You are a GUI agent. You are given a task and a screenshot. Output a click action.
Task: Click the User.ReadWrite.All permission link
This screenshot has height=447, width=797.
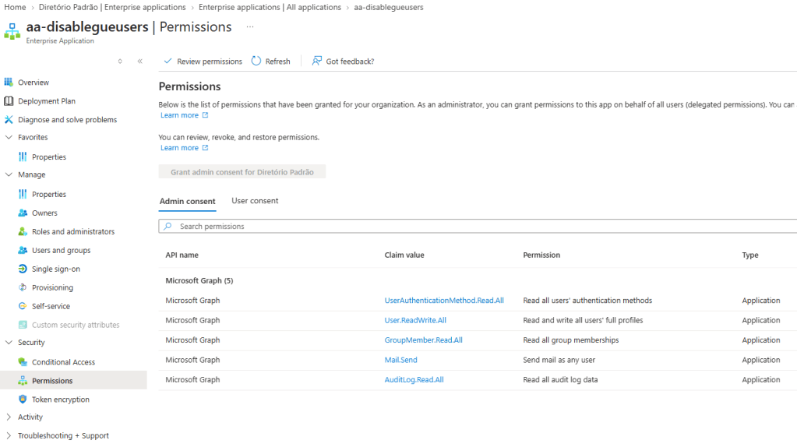click(x=415, y=320)
